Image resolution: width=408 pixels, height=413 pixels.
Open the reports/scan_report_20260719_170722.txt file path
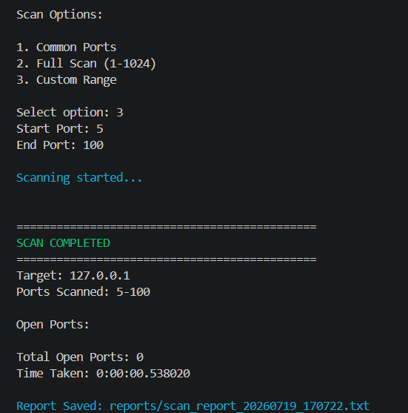(239, 406)
